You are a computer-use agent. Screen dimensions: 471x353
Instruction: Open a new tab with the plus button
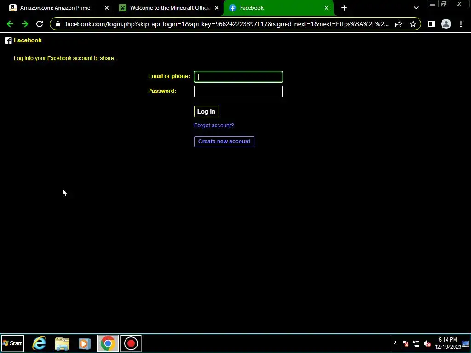(x=344, y=8)
